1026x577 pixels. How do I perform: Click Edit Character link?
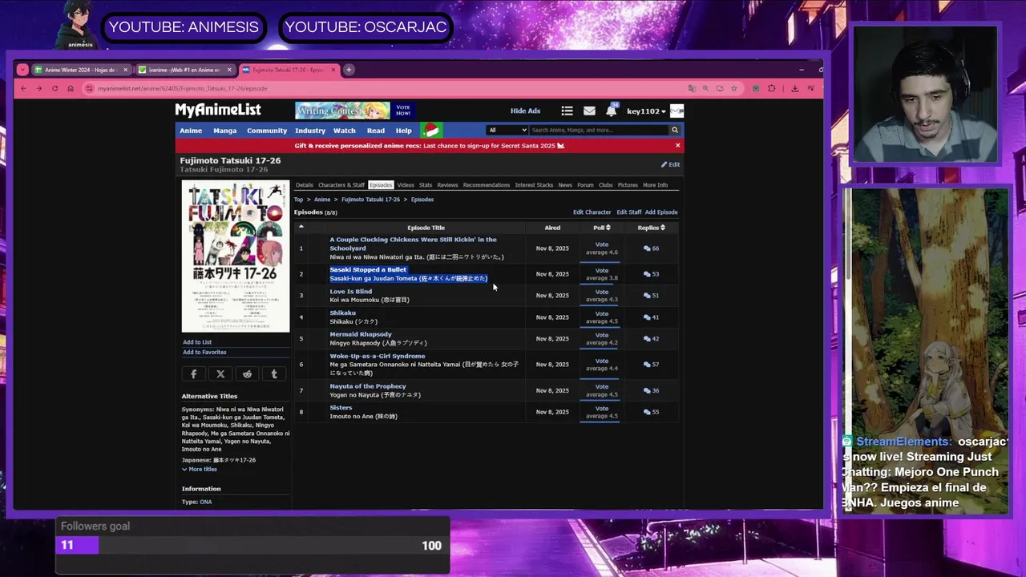pyautogui.click(x=592, y=212)
